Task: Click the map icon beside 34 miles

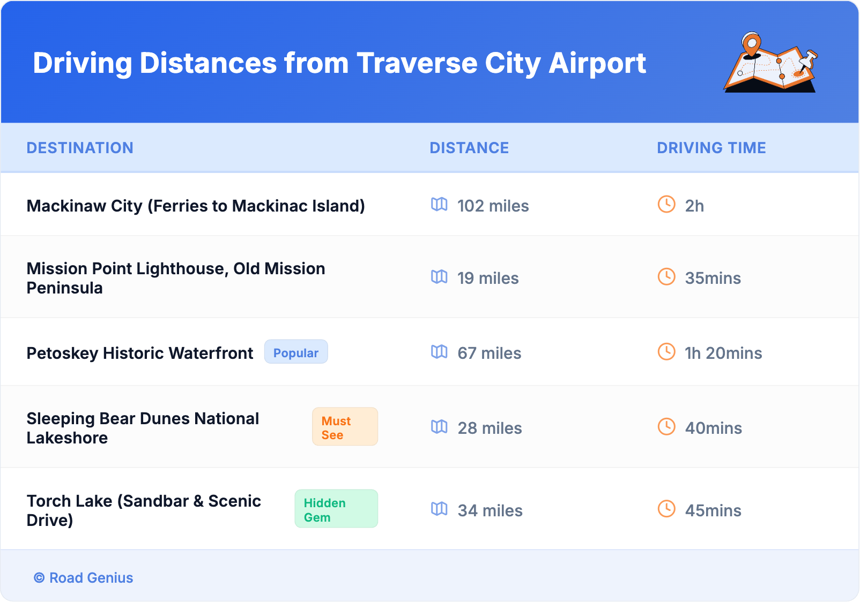Action: click(x=439, y=509)
